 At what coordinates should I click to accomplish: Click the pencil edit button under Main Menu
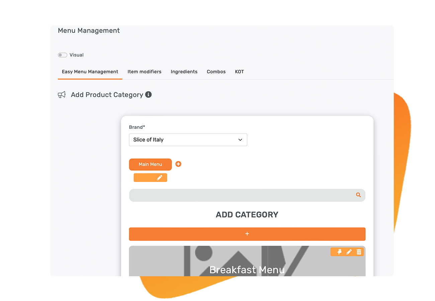159,178
